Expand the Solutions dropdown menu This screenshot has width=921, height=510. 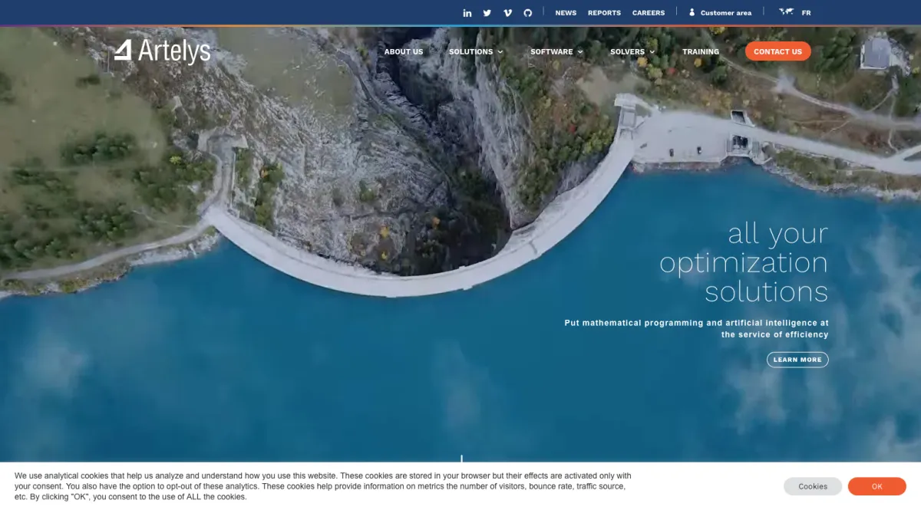(x=476, y=52)
